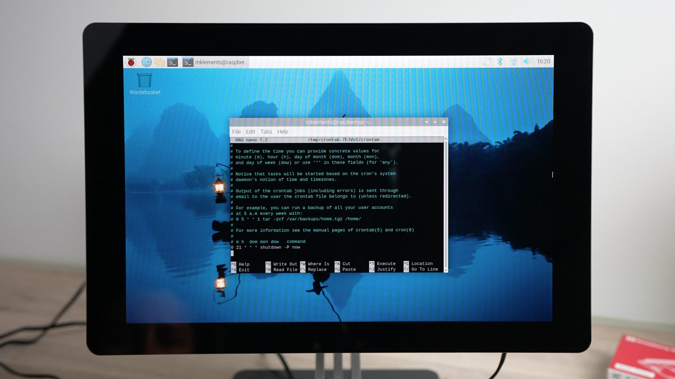Click the Bluetooth tray icon
Screen dimensions: 675x379
coord(500,62)
